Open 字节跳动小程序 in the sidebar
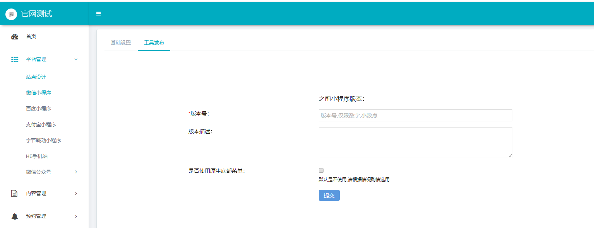The height and width of the screenshot is (228, 594). (x=44, y=141)
